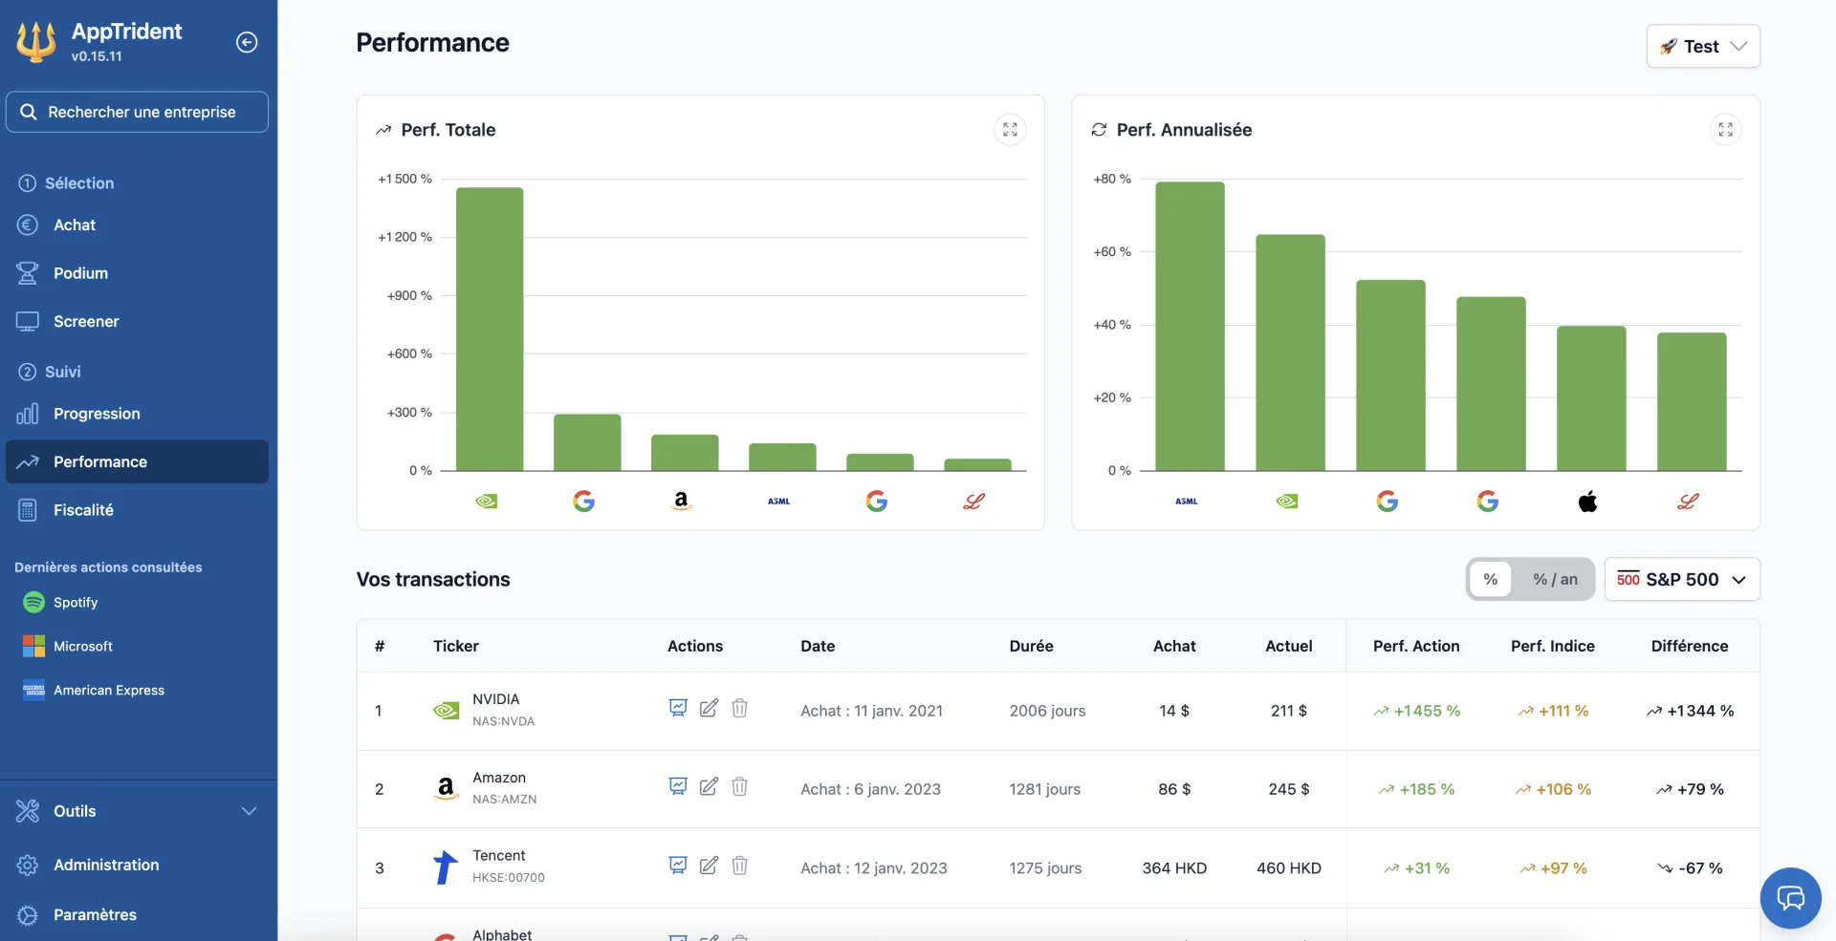
Task: Click the Amazon logo in transaction row 2
Action: point(446,788)
